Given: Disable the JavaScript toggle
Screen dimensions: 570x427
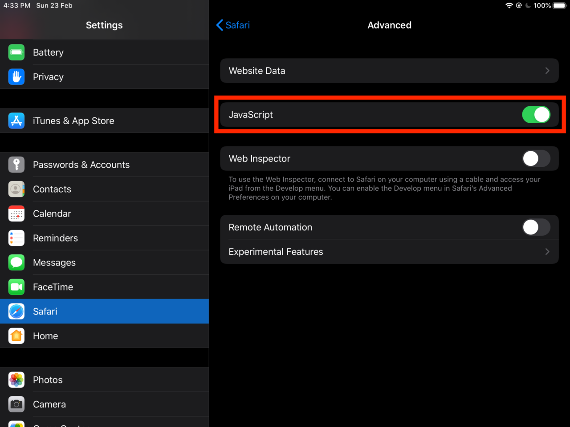Looking at the screenshot, I should coord(536,115).
